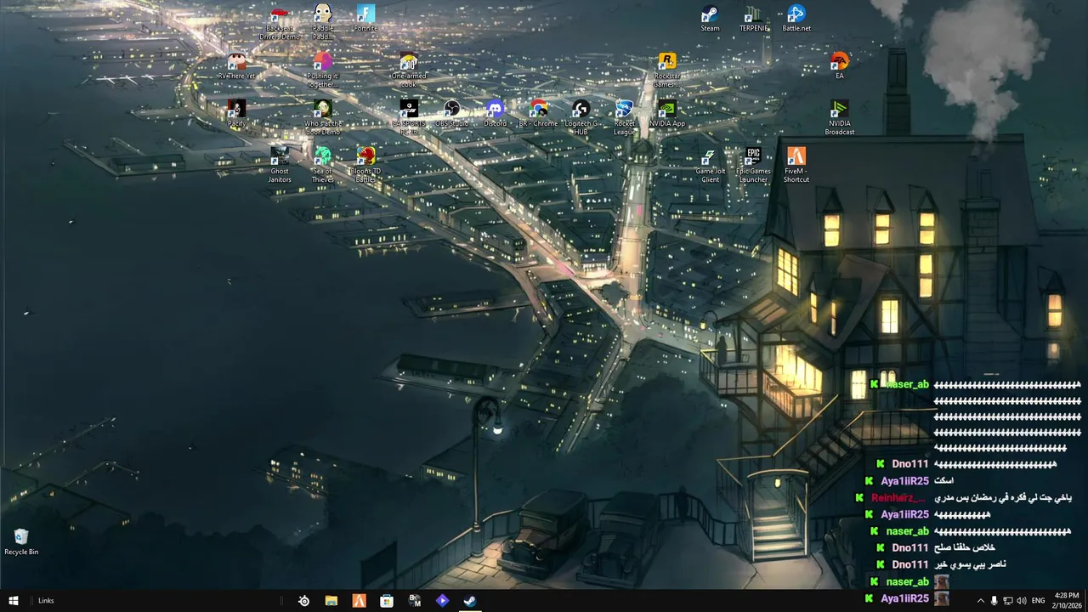Click the Links toolbar label on taskbar
Image resolution: width=1088 pixels, height=612 pixels.
pyautogui.click(x=46, y=601)
